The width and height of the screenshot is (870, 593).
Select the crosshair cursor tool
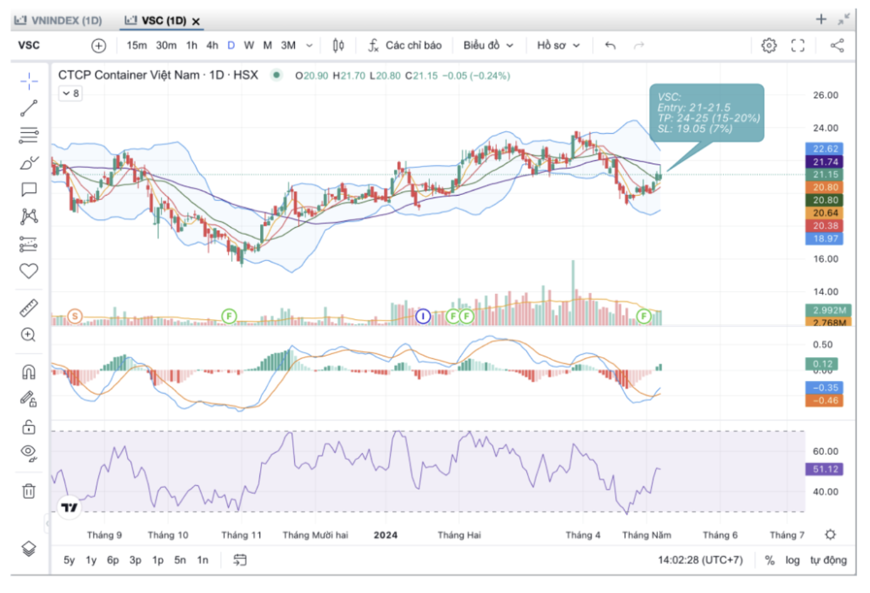tap(28, 81)
